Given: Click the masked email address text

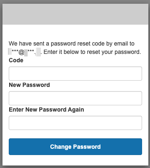Looking at the screenshot, I should pyautogui.click(x=25, y=52).
